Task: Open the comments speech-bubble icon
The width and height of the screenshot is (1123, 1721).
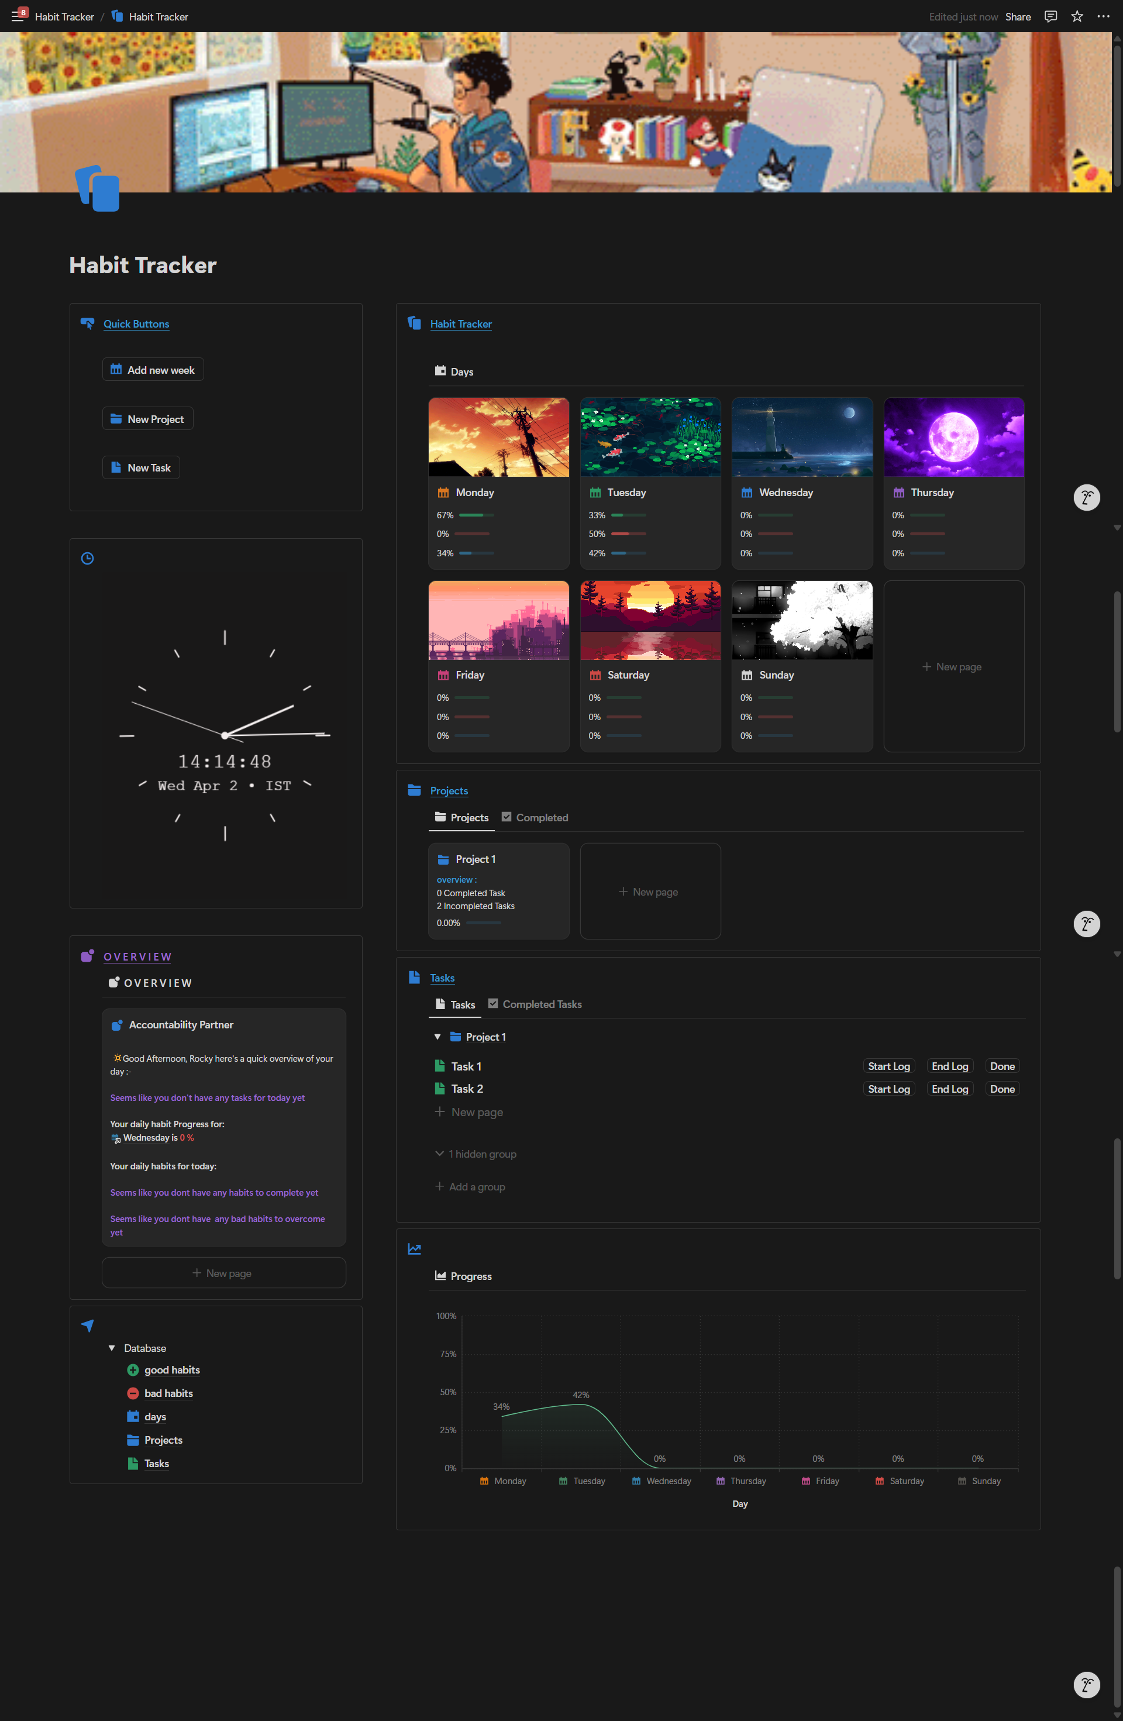Action: 1050,16
